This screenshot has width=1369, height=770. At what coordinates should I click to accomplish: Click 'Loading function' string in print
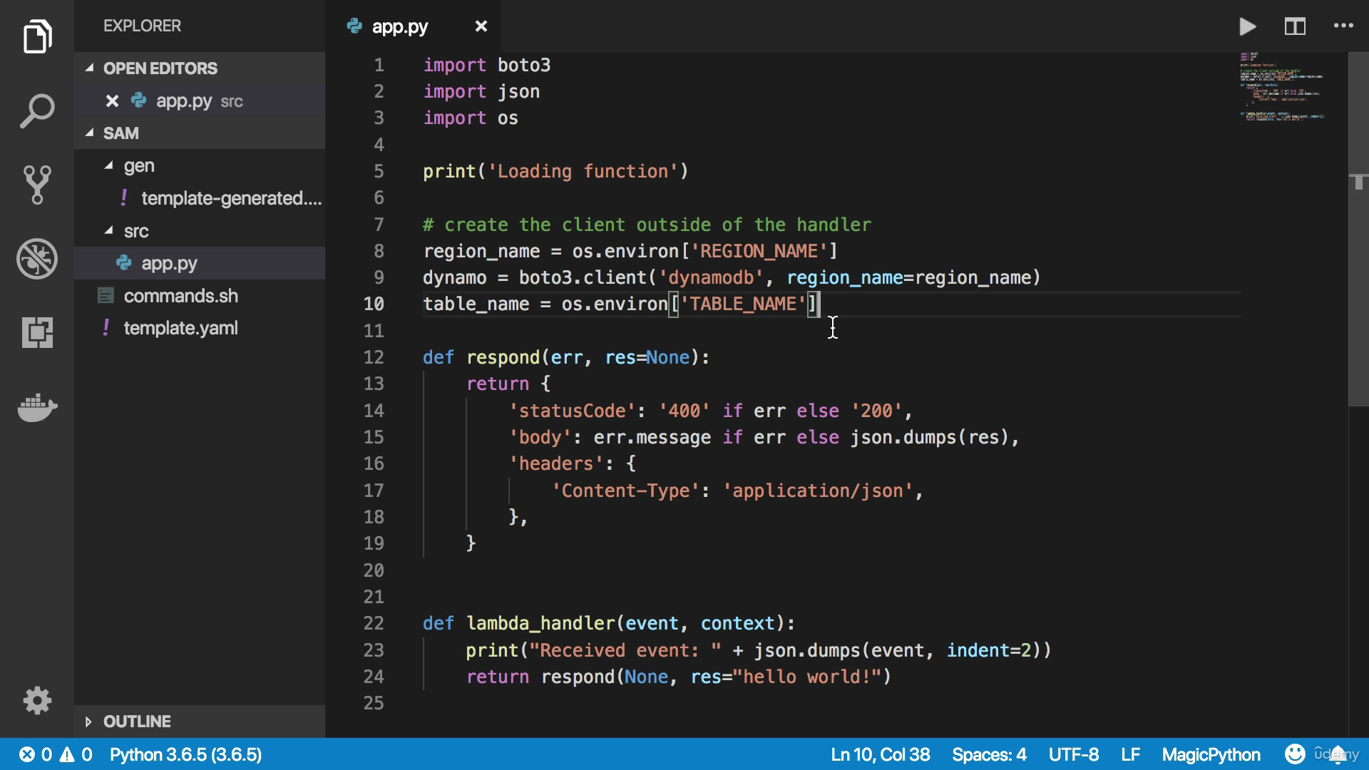pos(583,172)
